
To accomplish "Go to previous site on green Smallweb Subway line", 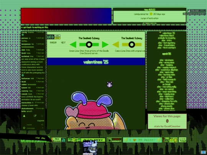I will (73, 44).
